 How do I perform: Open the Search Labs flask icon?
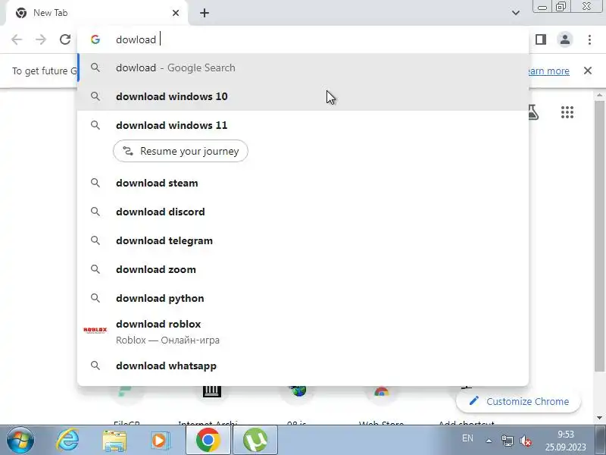click(x=533, y=112)
